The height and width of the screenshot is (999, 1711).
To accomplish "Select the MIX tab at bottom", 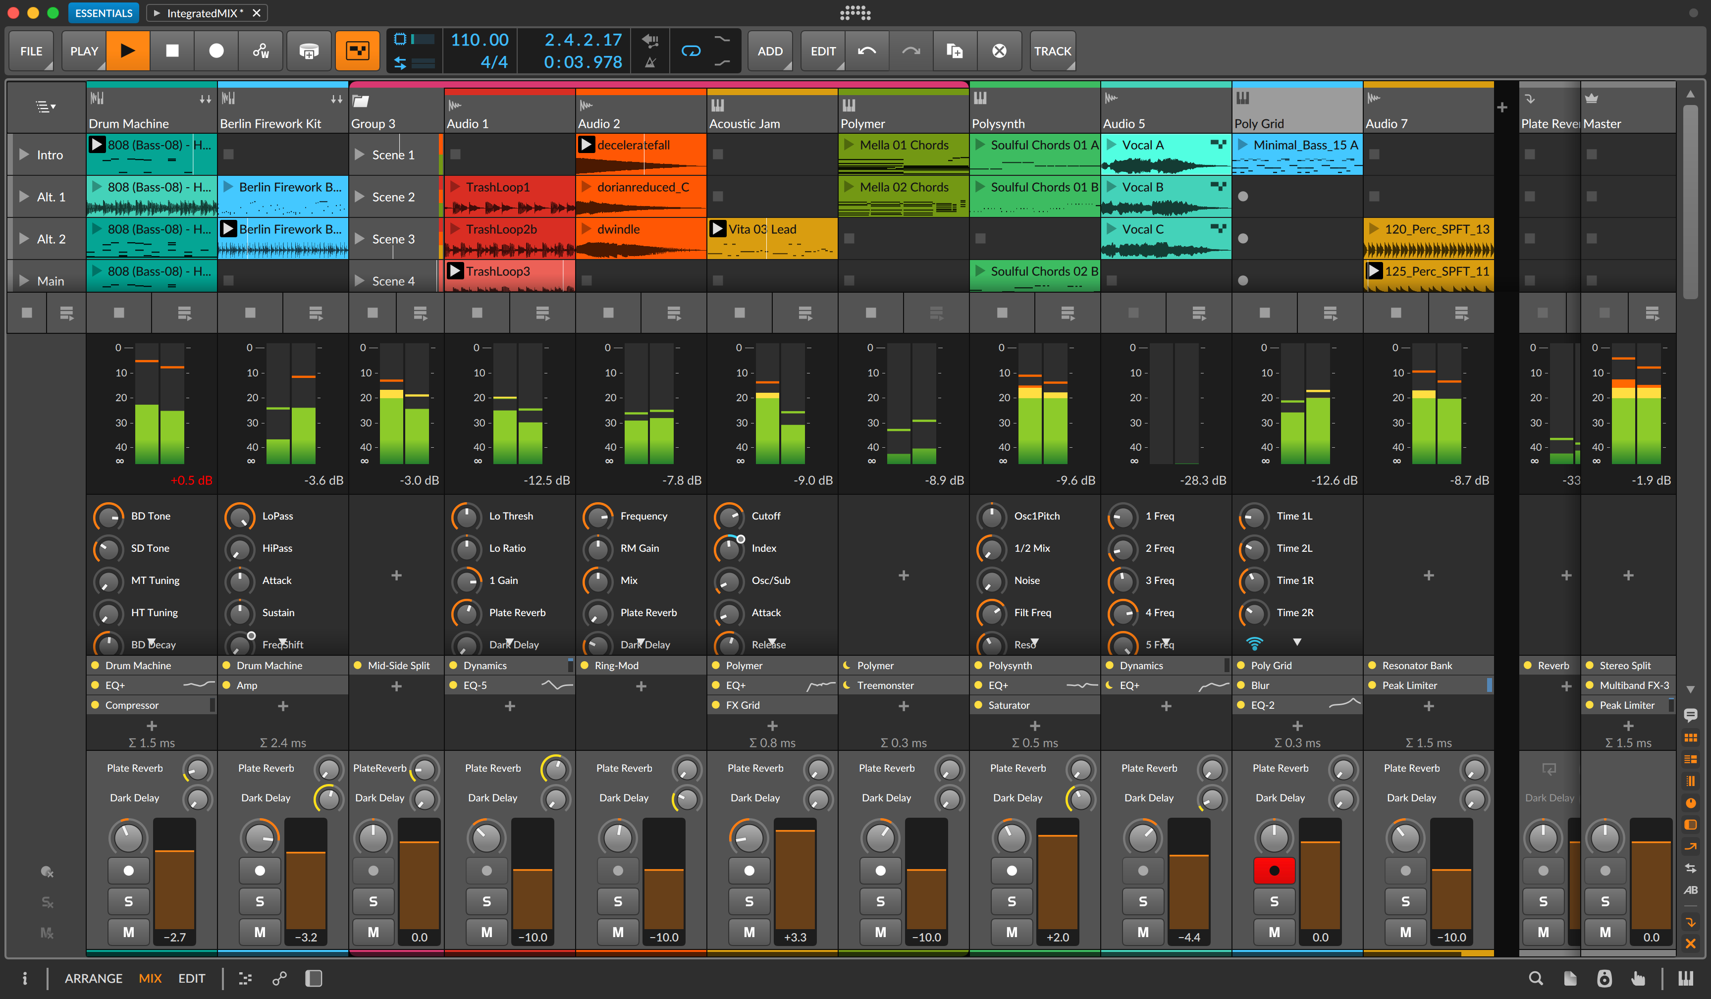I will tap(151, 978).
